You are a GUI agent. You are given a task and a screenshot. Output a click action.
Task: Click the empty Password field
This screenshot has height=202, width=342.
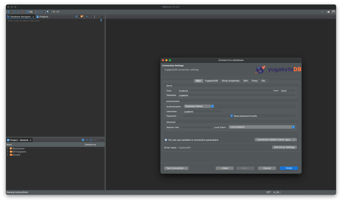tap(206, 116)
